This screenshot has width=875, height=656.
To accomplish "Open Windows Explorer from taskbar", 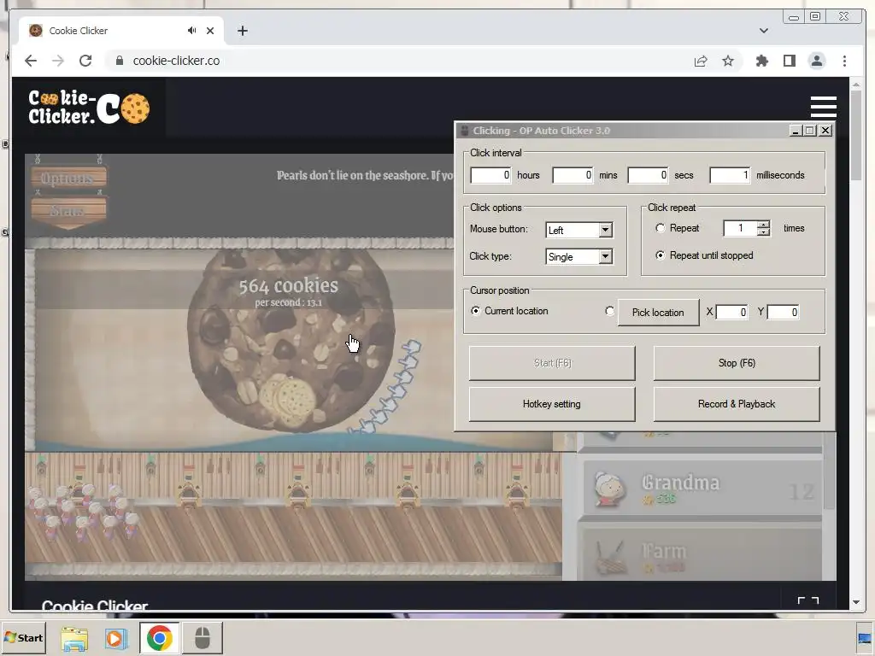I will pyautogui.click(x=74, y=637).
